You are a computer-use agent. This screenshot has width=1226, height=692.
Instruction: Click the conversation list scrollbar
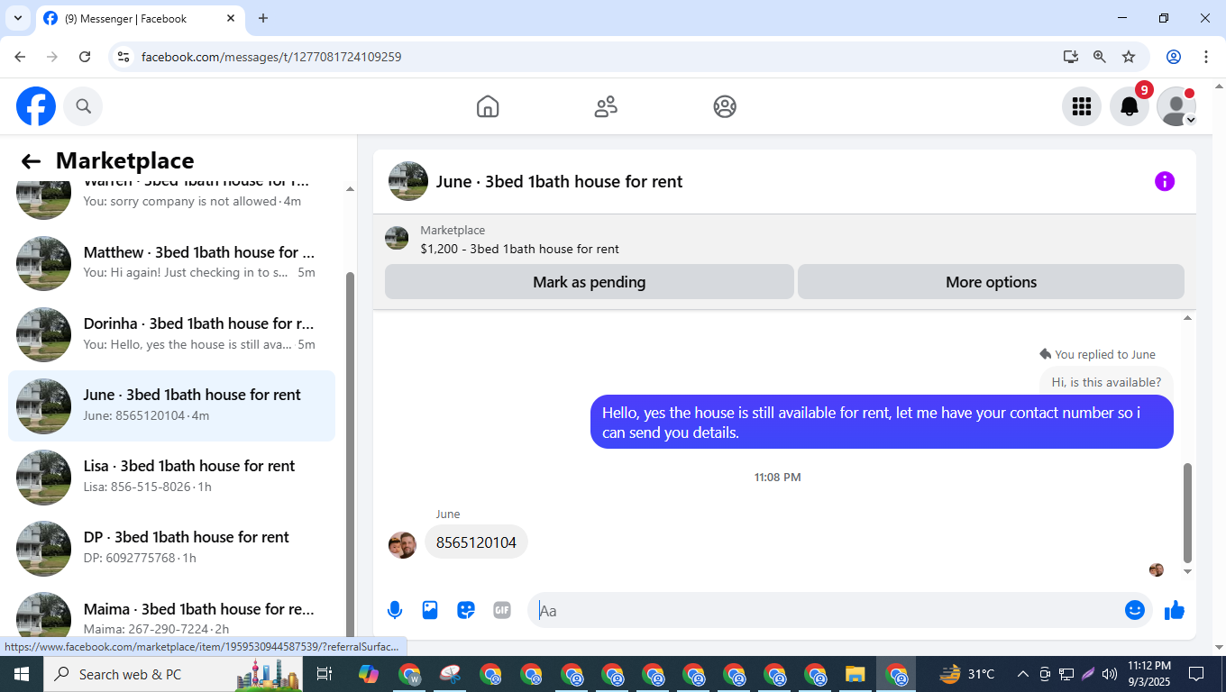350,455
